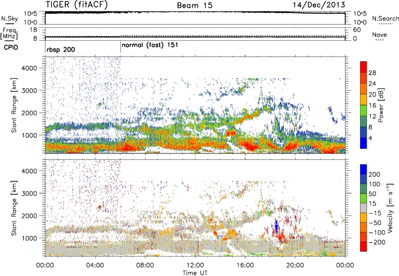
Task: Pick the top blue segment of Velocity colorbar
Action: (364, 169)
